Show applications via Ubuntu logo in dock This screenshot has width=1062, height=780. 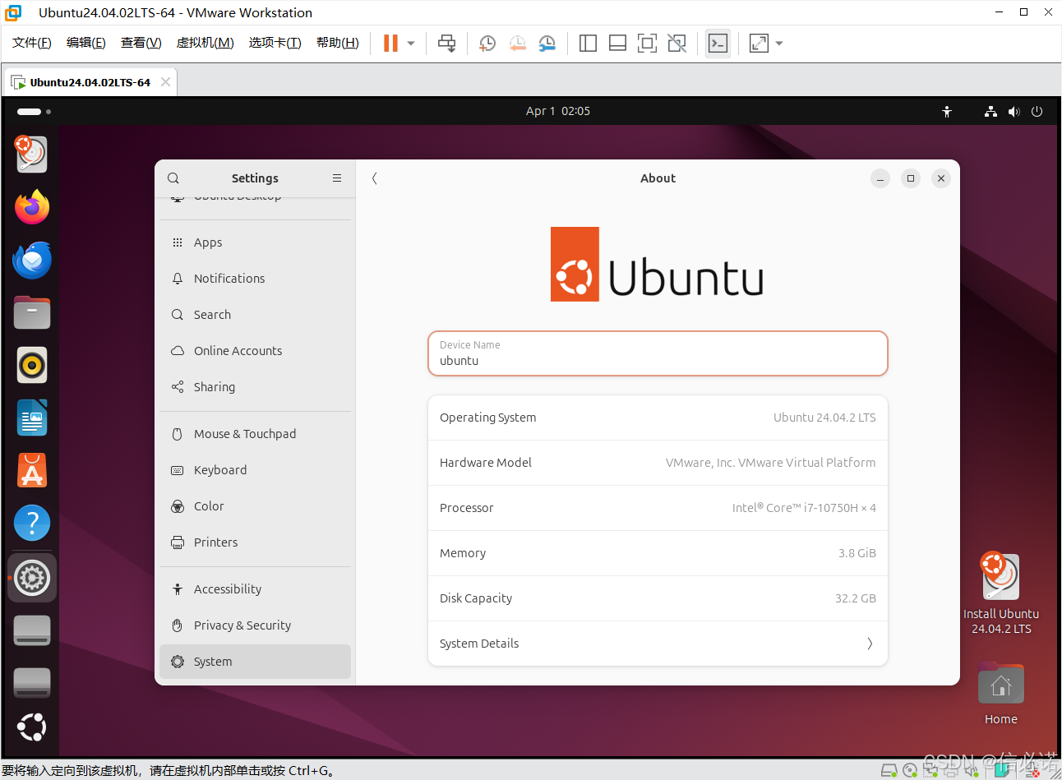(32, 727)
